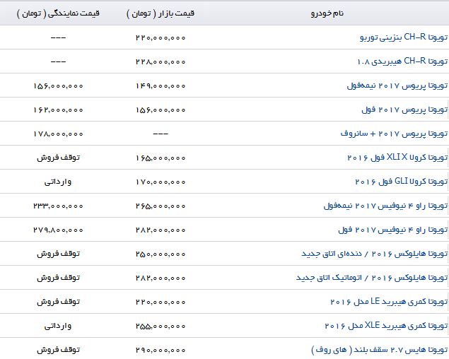Open تویوتا پریوس 2017 + سانروف link
The image size is (449, 359).
tap(394, 134)
